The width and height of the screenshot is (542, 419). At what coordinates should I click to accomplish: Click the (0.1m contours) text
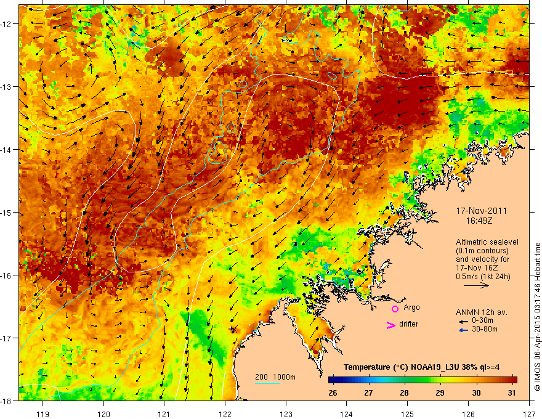pyautogui.click(x=482, y=251)
